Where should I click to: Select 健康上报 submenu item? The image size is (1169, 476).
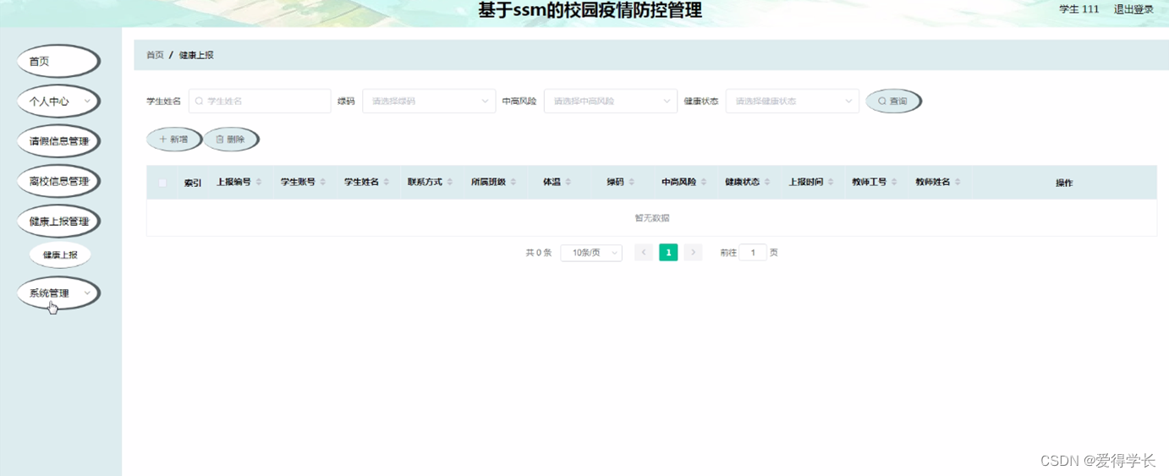click(x=60, y=254)
